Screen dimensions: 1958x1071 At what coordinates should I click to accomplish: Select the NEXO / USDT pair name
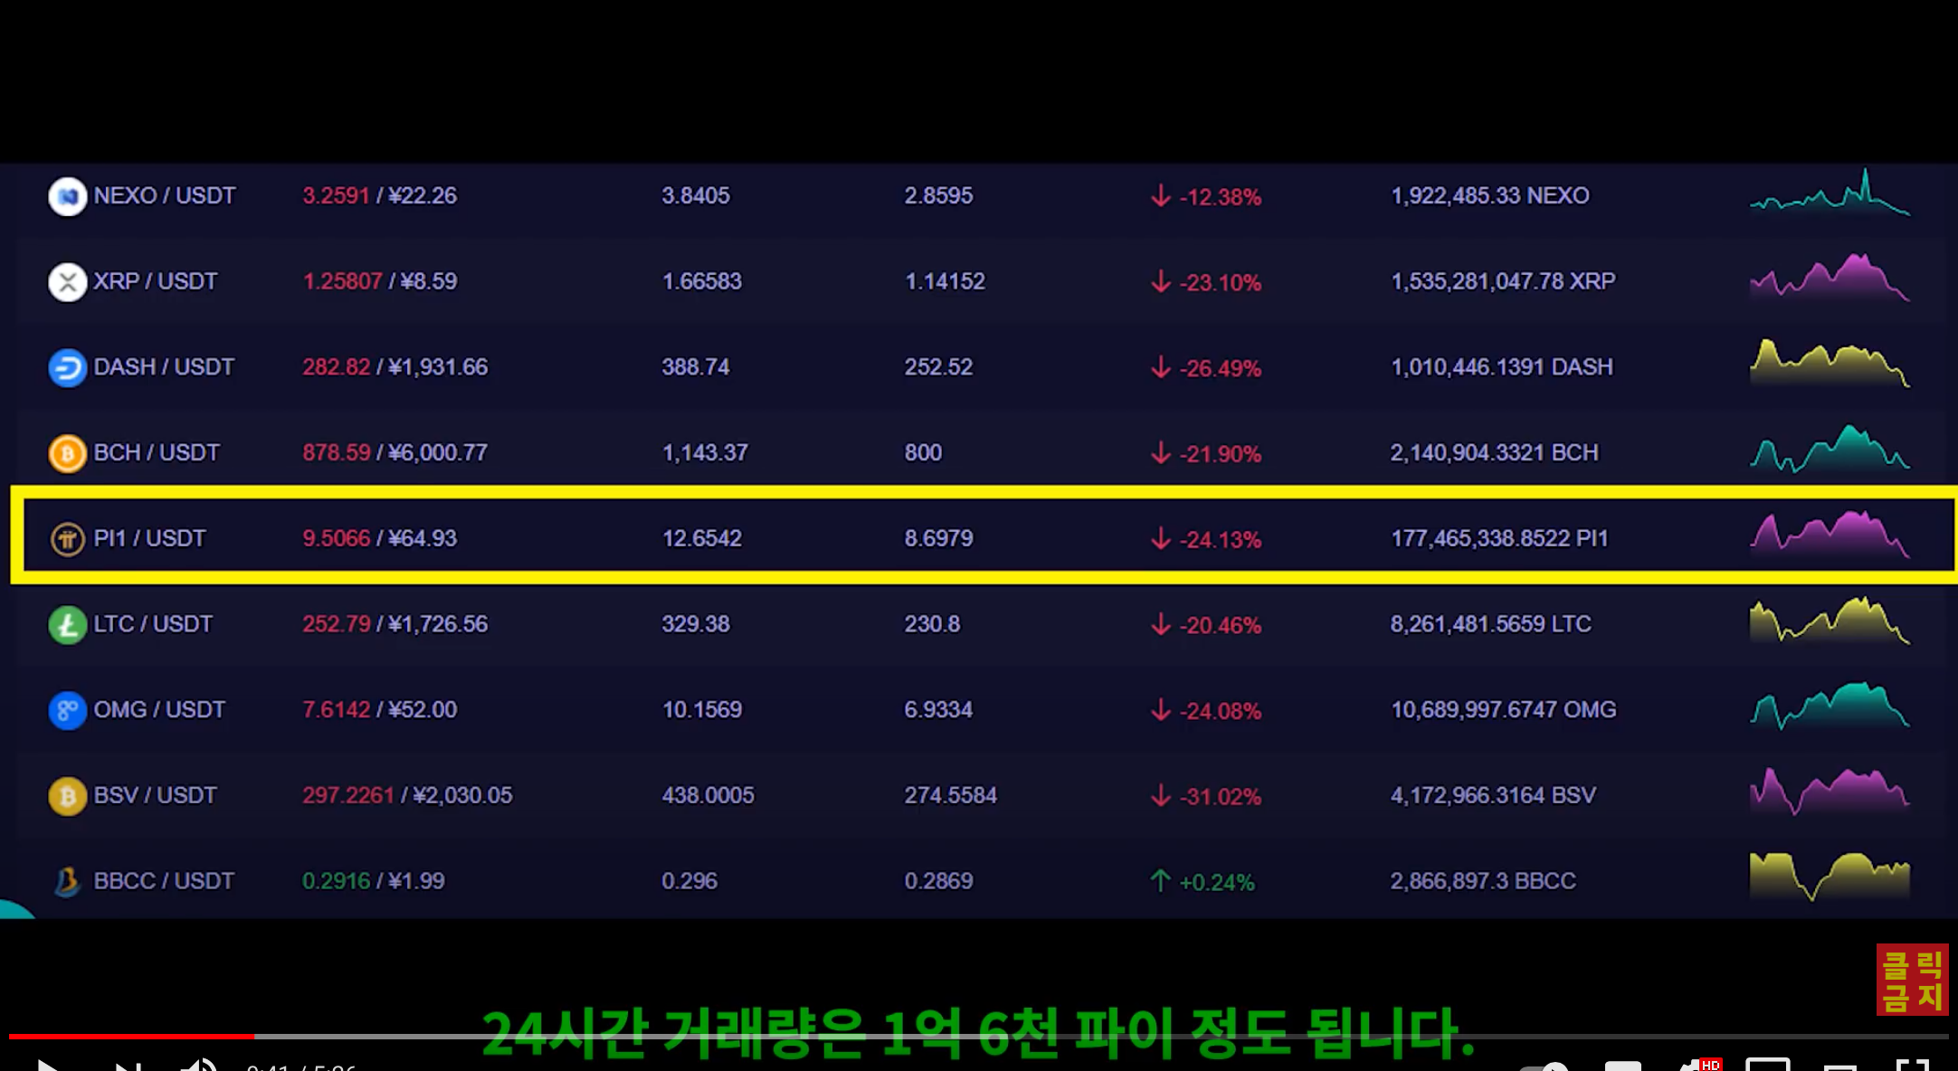tap(165, 195)
